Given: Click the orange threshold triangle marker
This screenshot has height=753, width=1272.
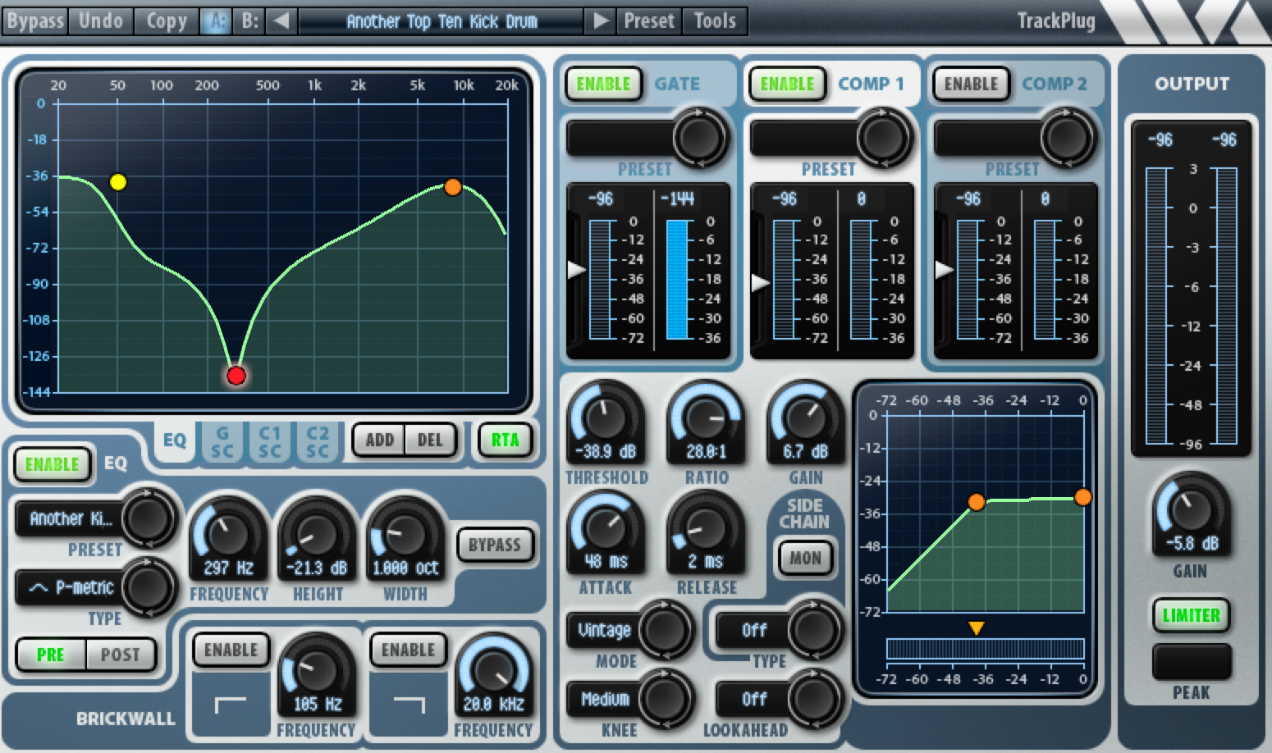Looking at the screenshot, I should tap(976, 628).
